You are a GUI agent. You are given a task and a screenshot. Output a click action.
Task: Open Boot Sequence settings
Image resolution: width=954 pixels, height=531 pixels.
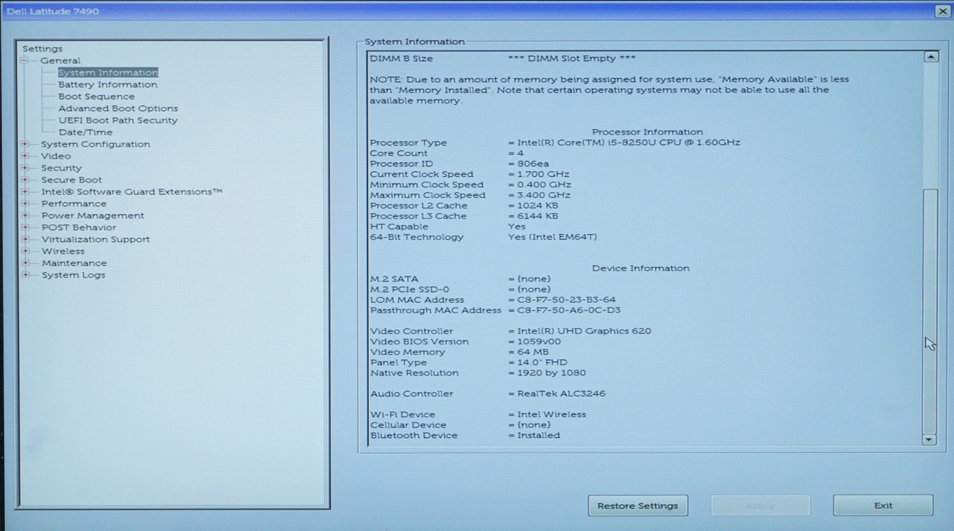point(97,97)
